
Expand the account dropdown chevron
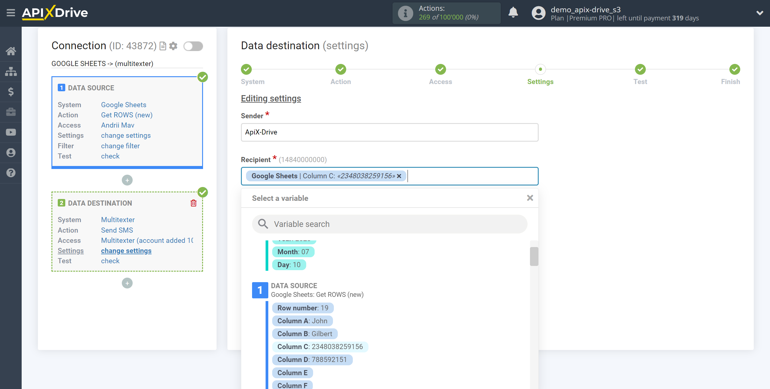[760, 13]
